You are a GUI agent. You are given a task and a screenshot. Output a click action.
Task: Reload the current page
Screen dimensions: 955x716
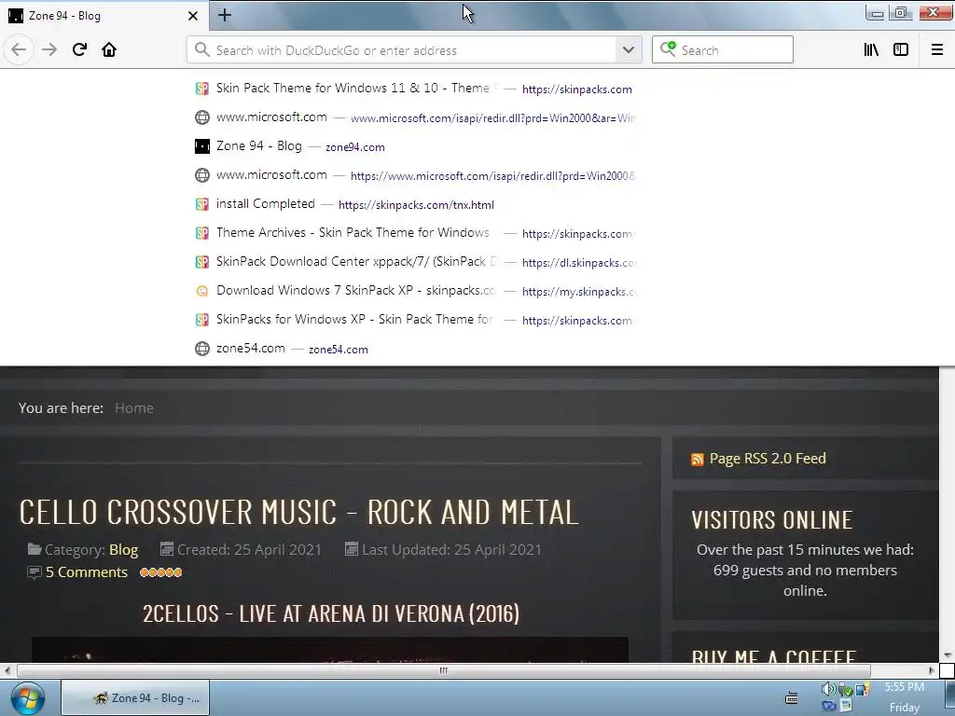tap(79, 50)
